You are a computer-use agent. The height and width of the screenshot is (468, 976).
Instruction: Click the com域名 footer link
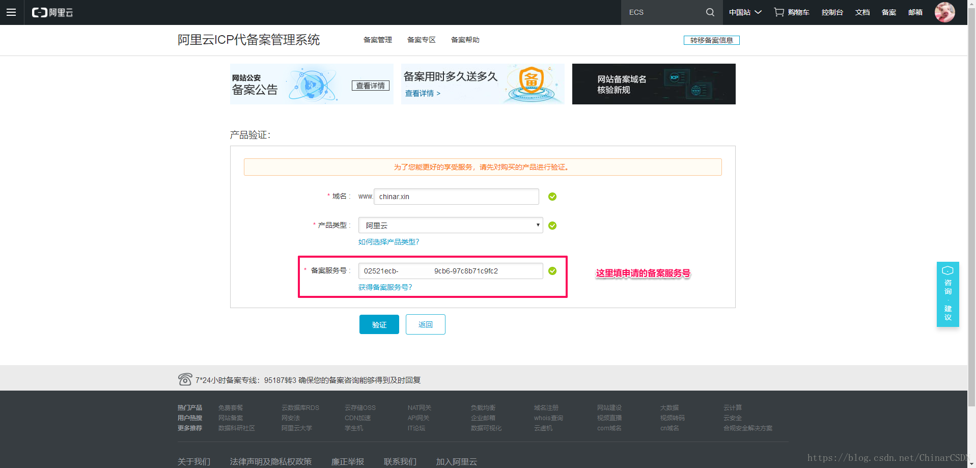pos(609,428)
